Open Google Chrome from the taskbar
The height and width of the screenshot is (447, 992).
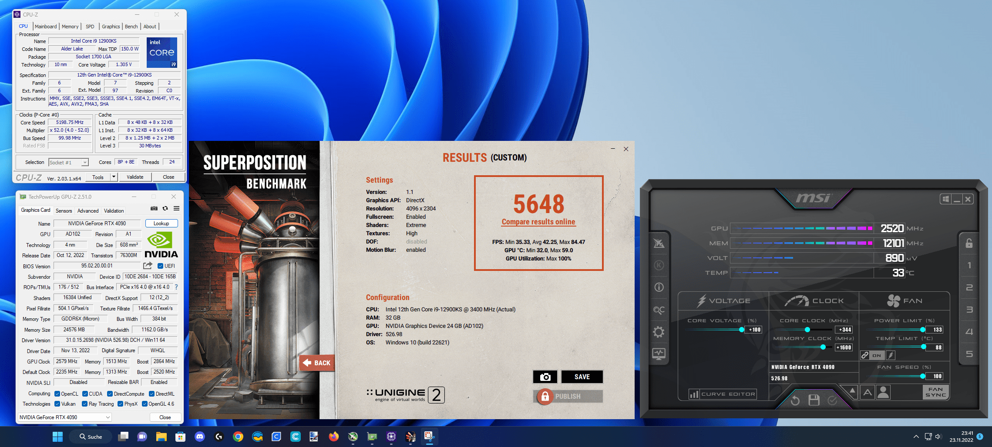[x=238, y=437]
